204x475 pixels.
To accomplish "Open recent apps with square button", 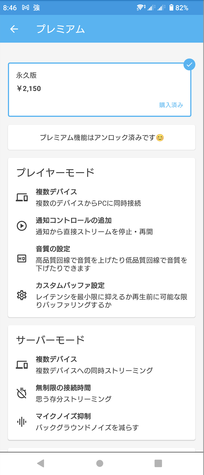I will (x=158, y=463).
